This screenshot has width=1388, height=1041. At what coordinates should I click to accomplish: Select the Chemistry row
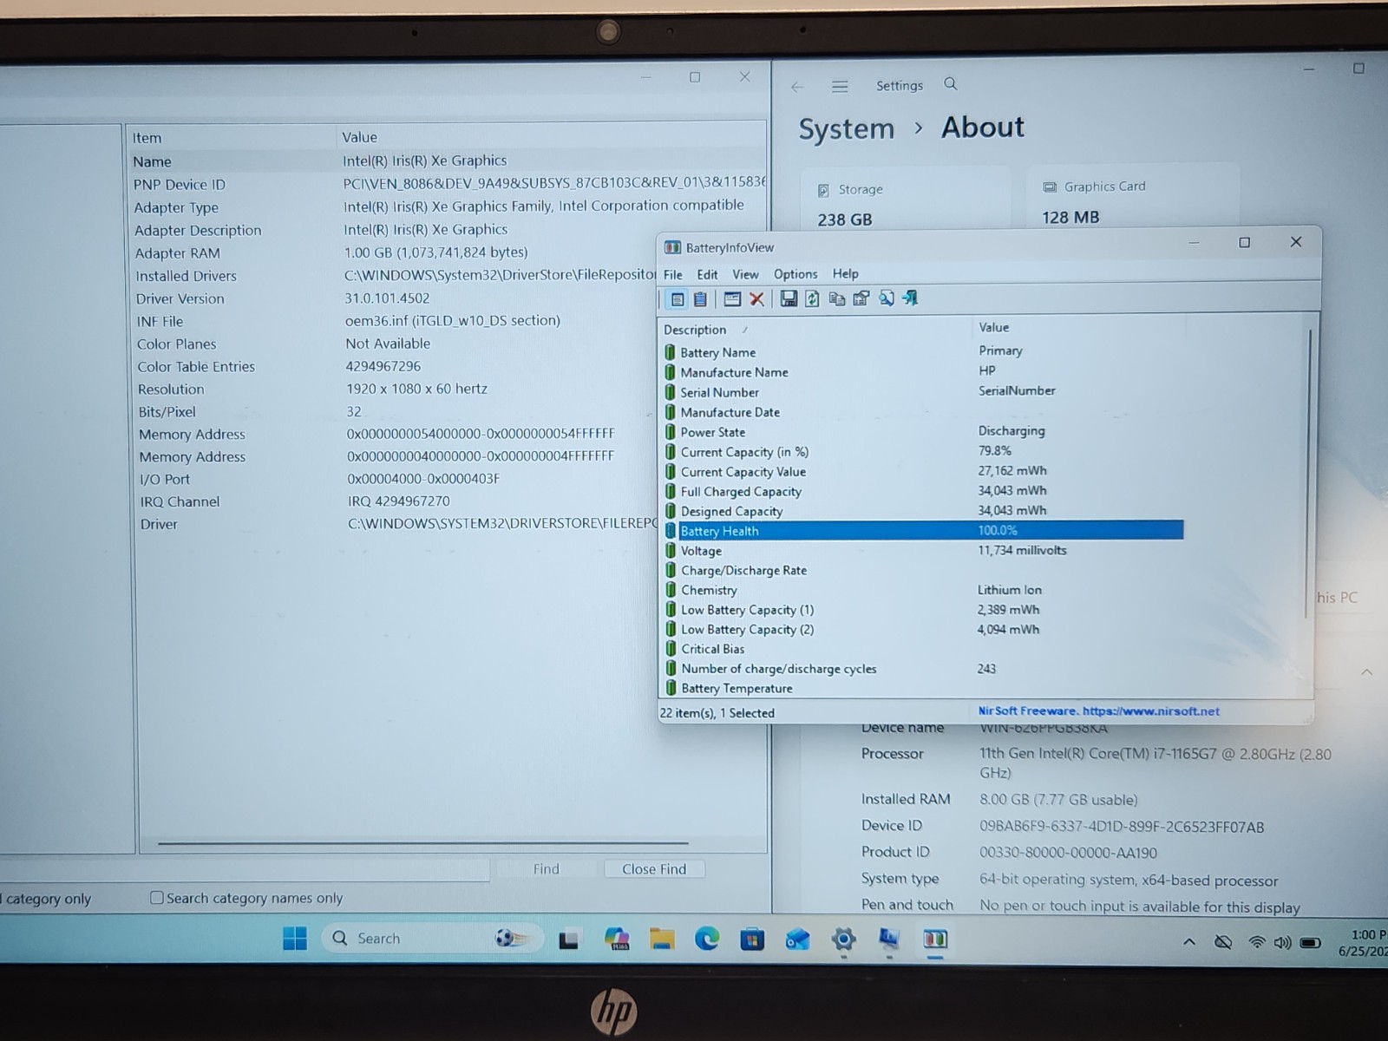coord(922,590)
